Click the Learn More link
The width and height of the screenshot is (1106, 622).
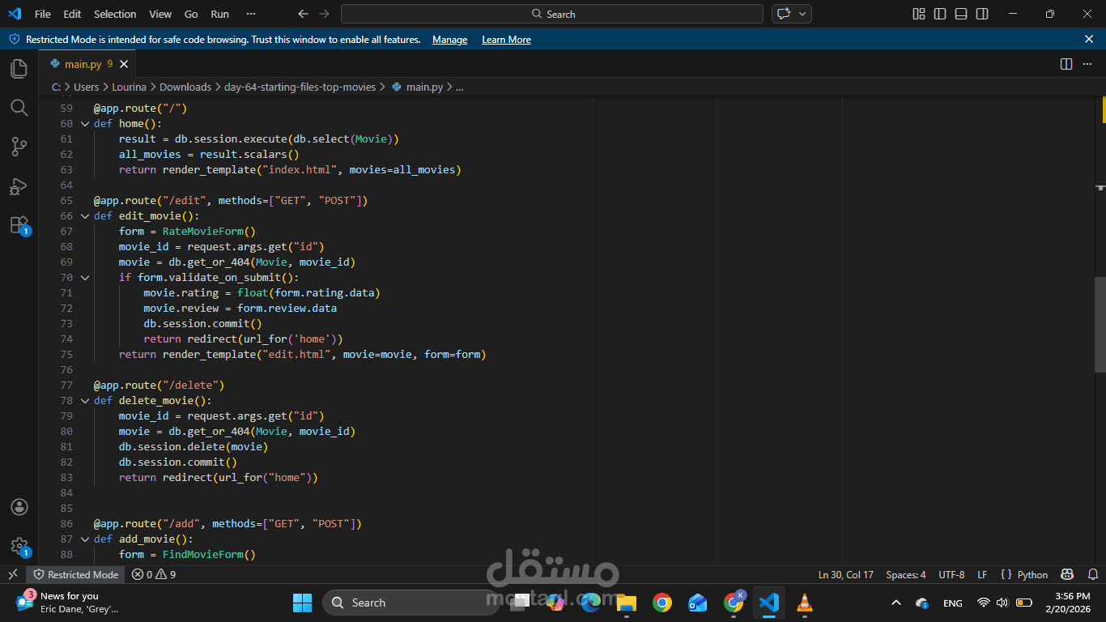[x=505, y=39]
